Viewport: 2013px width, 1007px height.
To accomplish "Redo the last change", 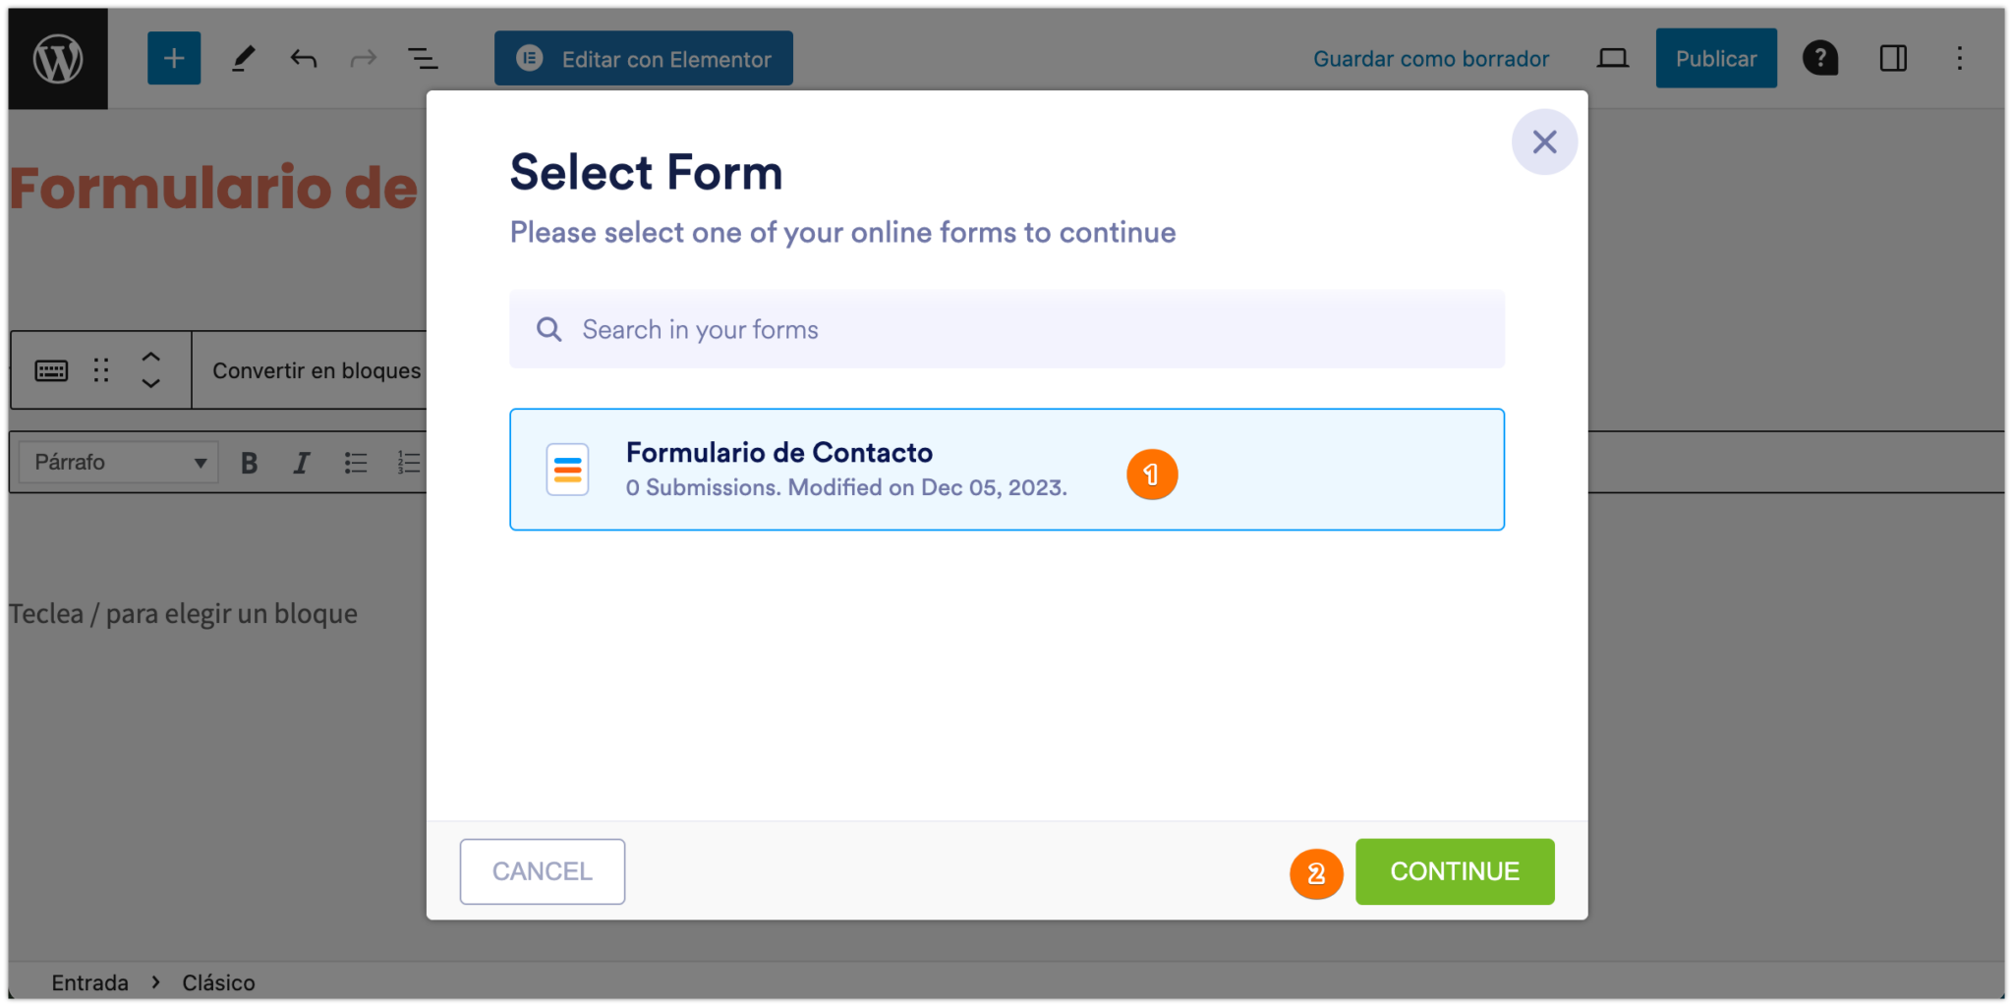I will coord(363,57).
